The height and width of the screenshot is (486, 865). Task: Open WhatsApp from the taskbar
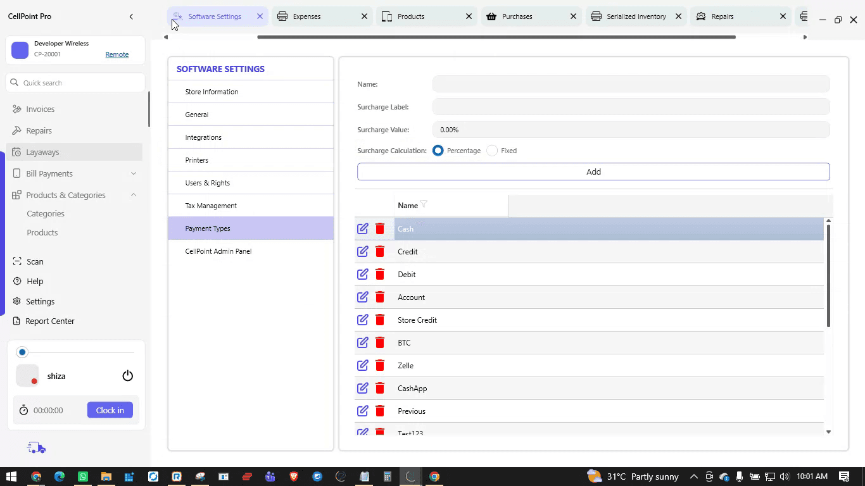tap(83, 477)
